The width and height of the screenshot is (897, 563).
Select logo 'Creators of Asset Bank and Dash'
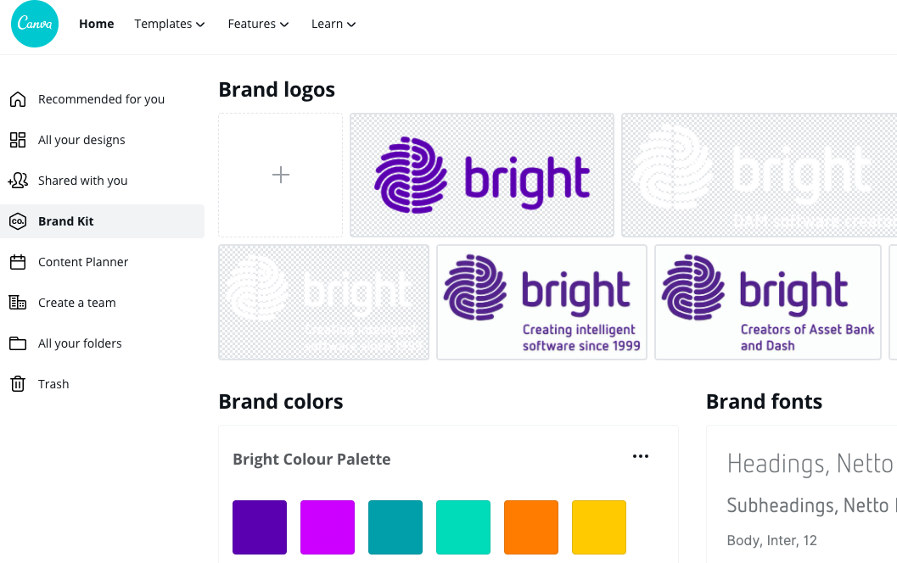(768, 303)
